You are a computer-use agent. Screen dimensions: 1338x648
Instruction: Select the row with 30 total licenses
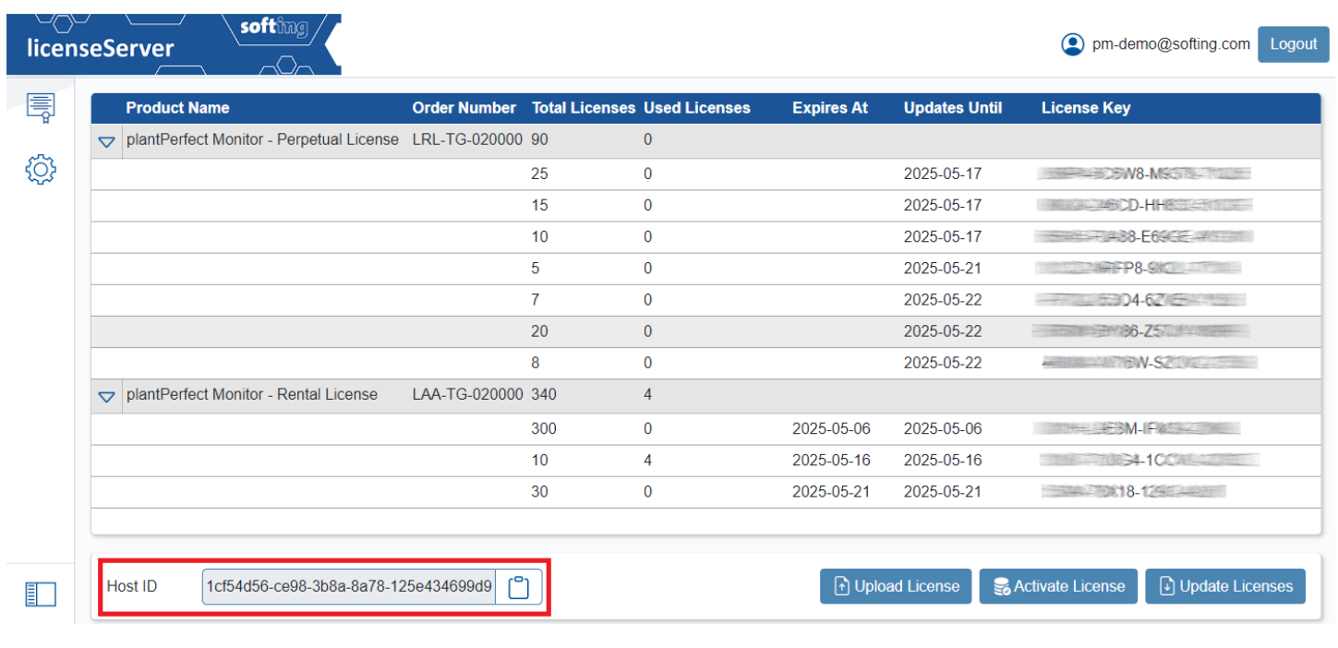tap(705, 492)
